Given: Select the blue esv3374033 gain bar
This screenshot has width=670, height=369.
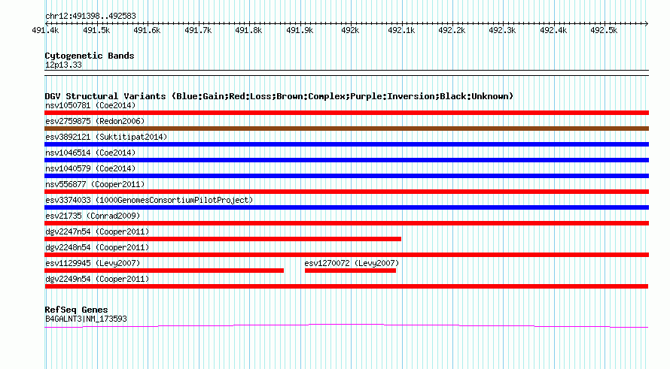Looking at the screenshot, I should pos(346,207).
